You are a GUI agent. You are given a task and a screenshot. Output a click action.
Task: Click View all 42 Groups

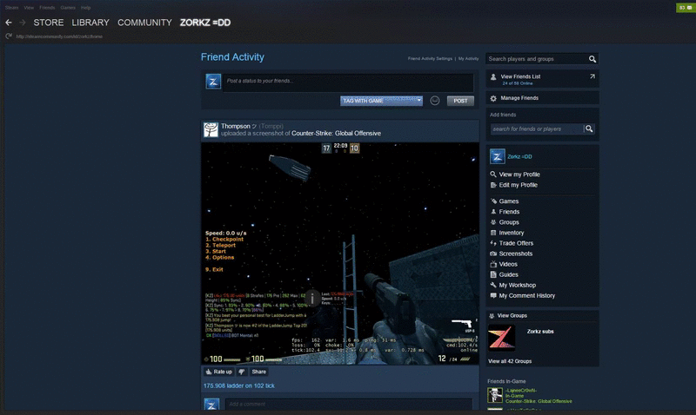point(510,361)
